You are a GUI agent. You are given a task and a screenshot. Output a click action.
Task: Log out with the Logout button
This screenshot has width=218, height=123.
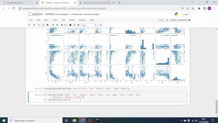[x=186, y=14]
